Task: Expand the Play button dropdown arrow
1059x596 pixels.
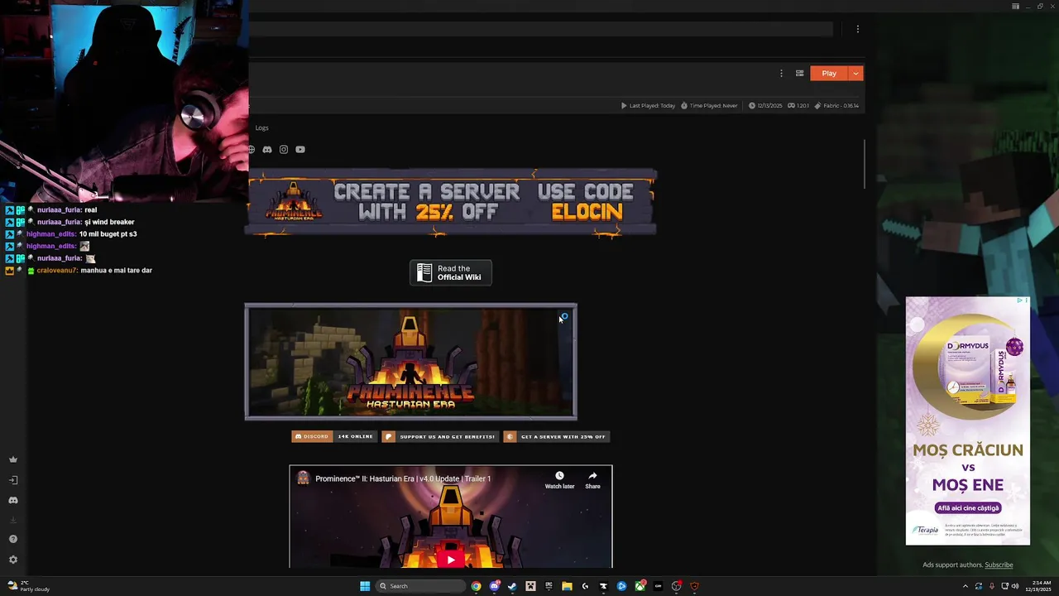Action: [856, 73]
